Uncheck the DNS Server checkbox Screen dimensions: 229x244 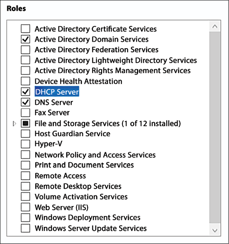click(26, 102)
